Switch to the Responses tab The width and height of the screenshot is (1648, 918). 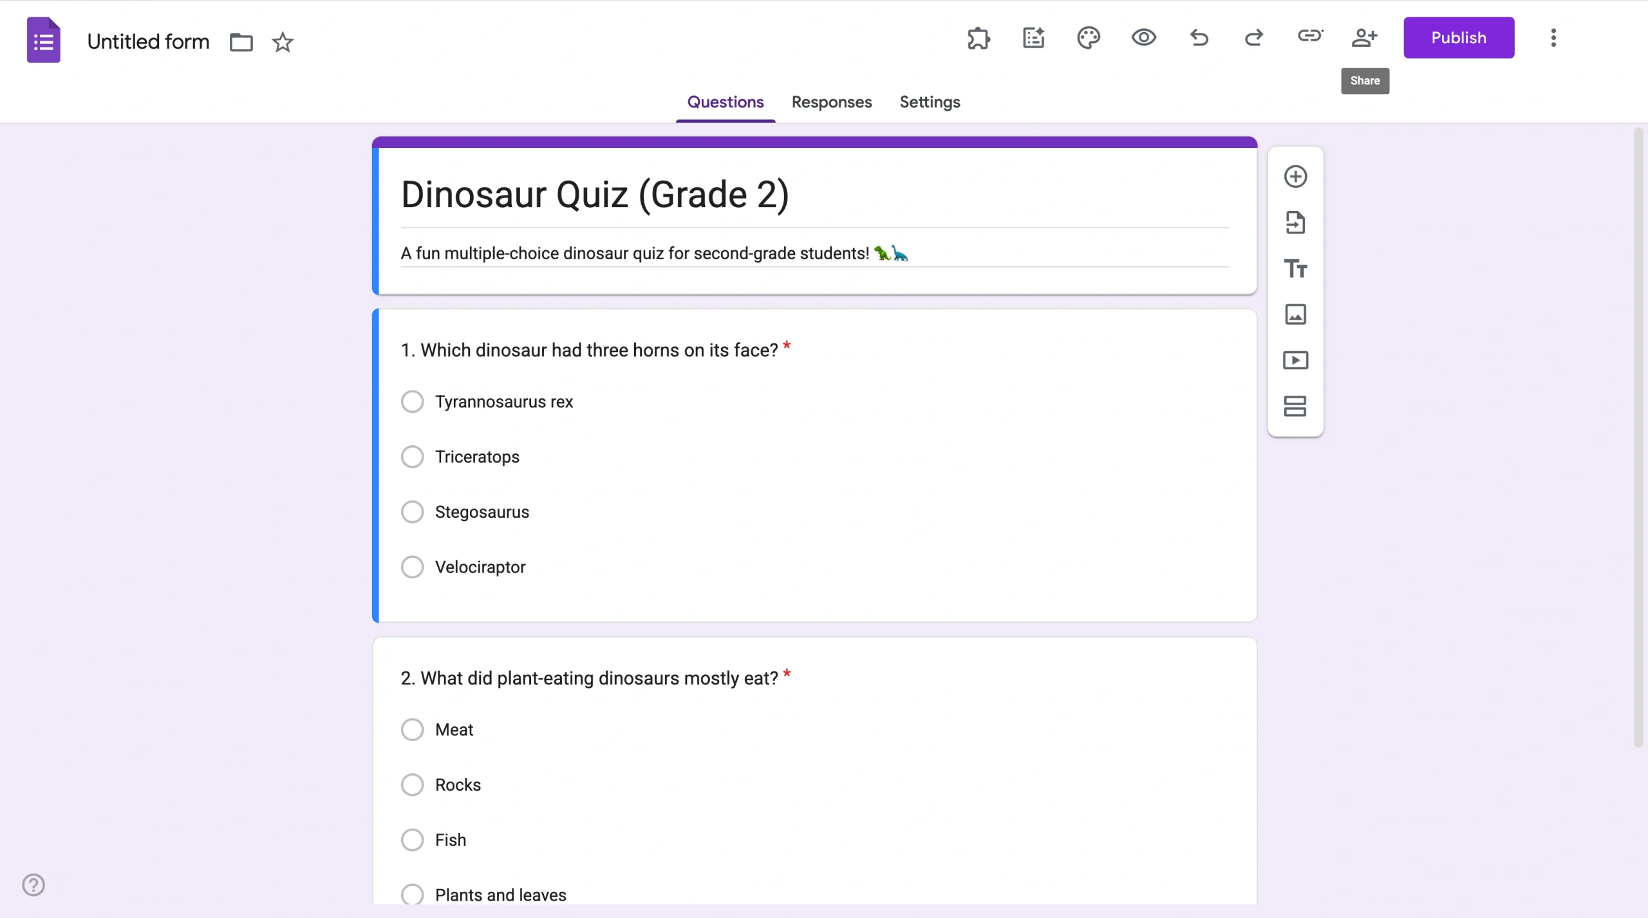click(832, 102)
